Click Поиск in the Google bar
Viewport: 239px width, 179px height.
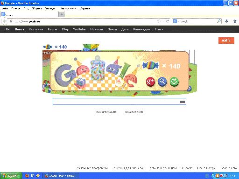click(20, 29)
